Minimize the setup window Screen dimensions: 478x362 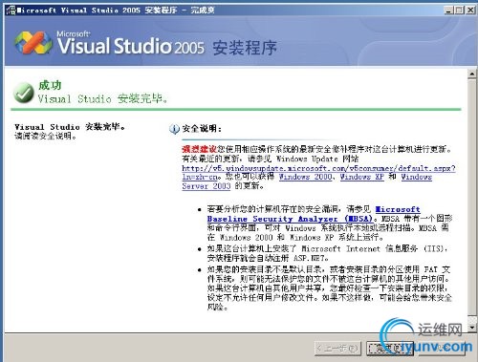point(448,10)
